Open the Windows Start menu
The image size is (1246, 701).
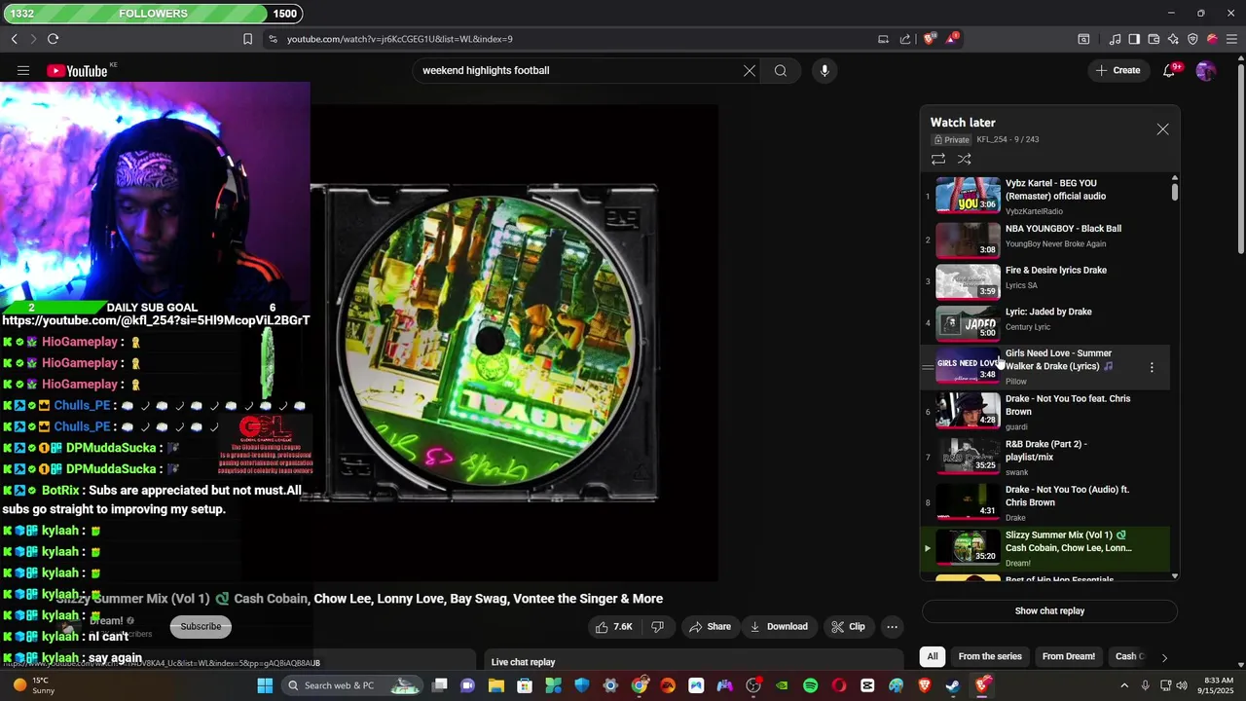pyautogui.click(x=265, y=685)
